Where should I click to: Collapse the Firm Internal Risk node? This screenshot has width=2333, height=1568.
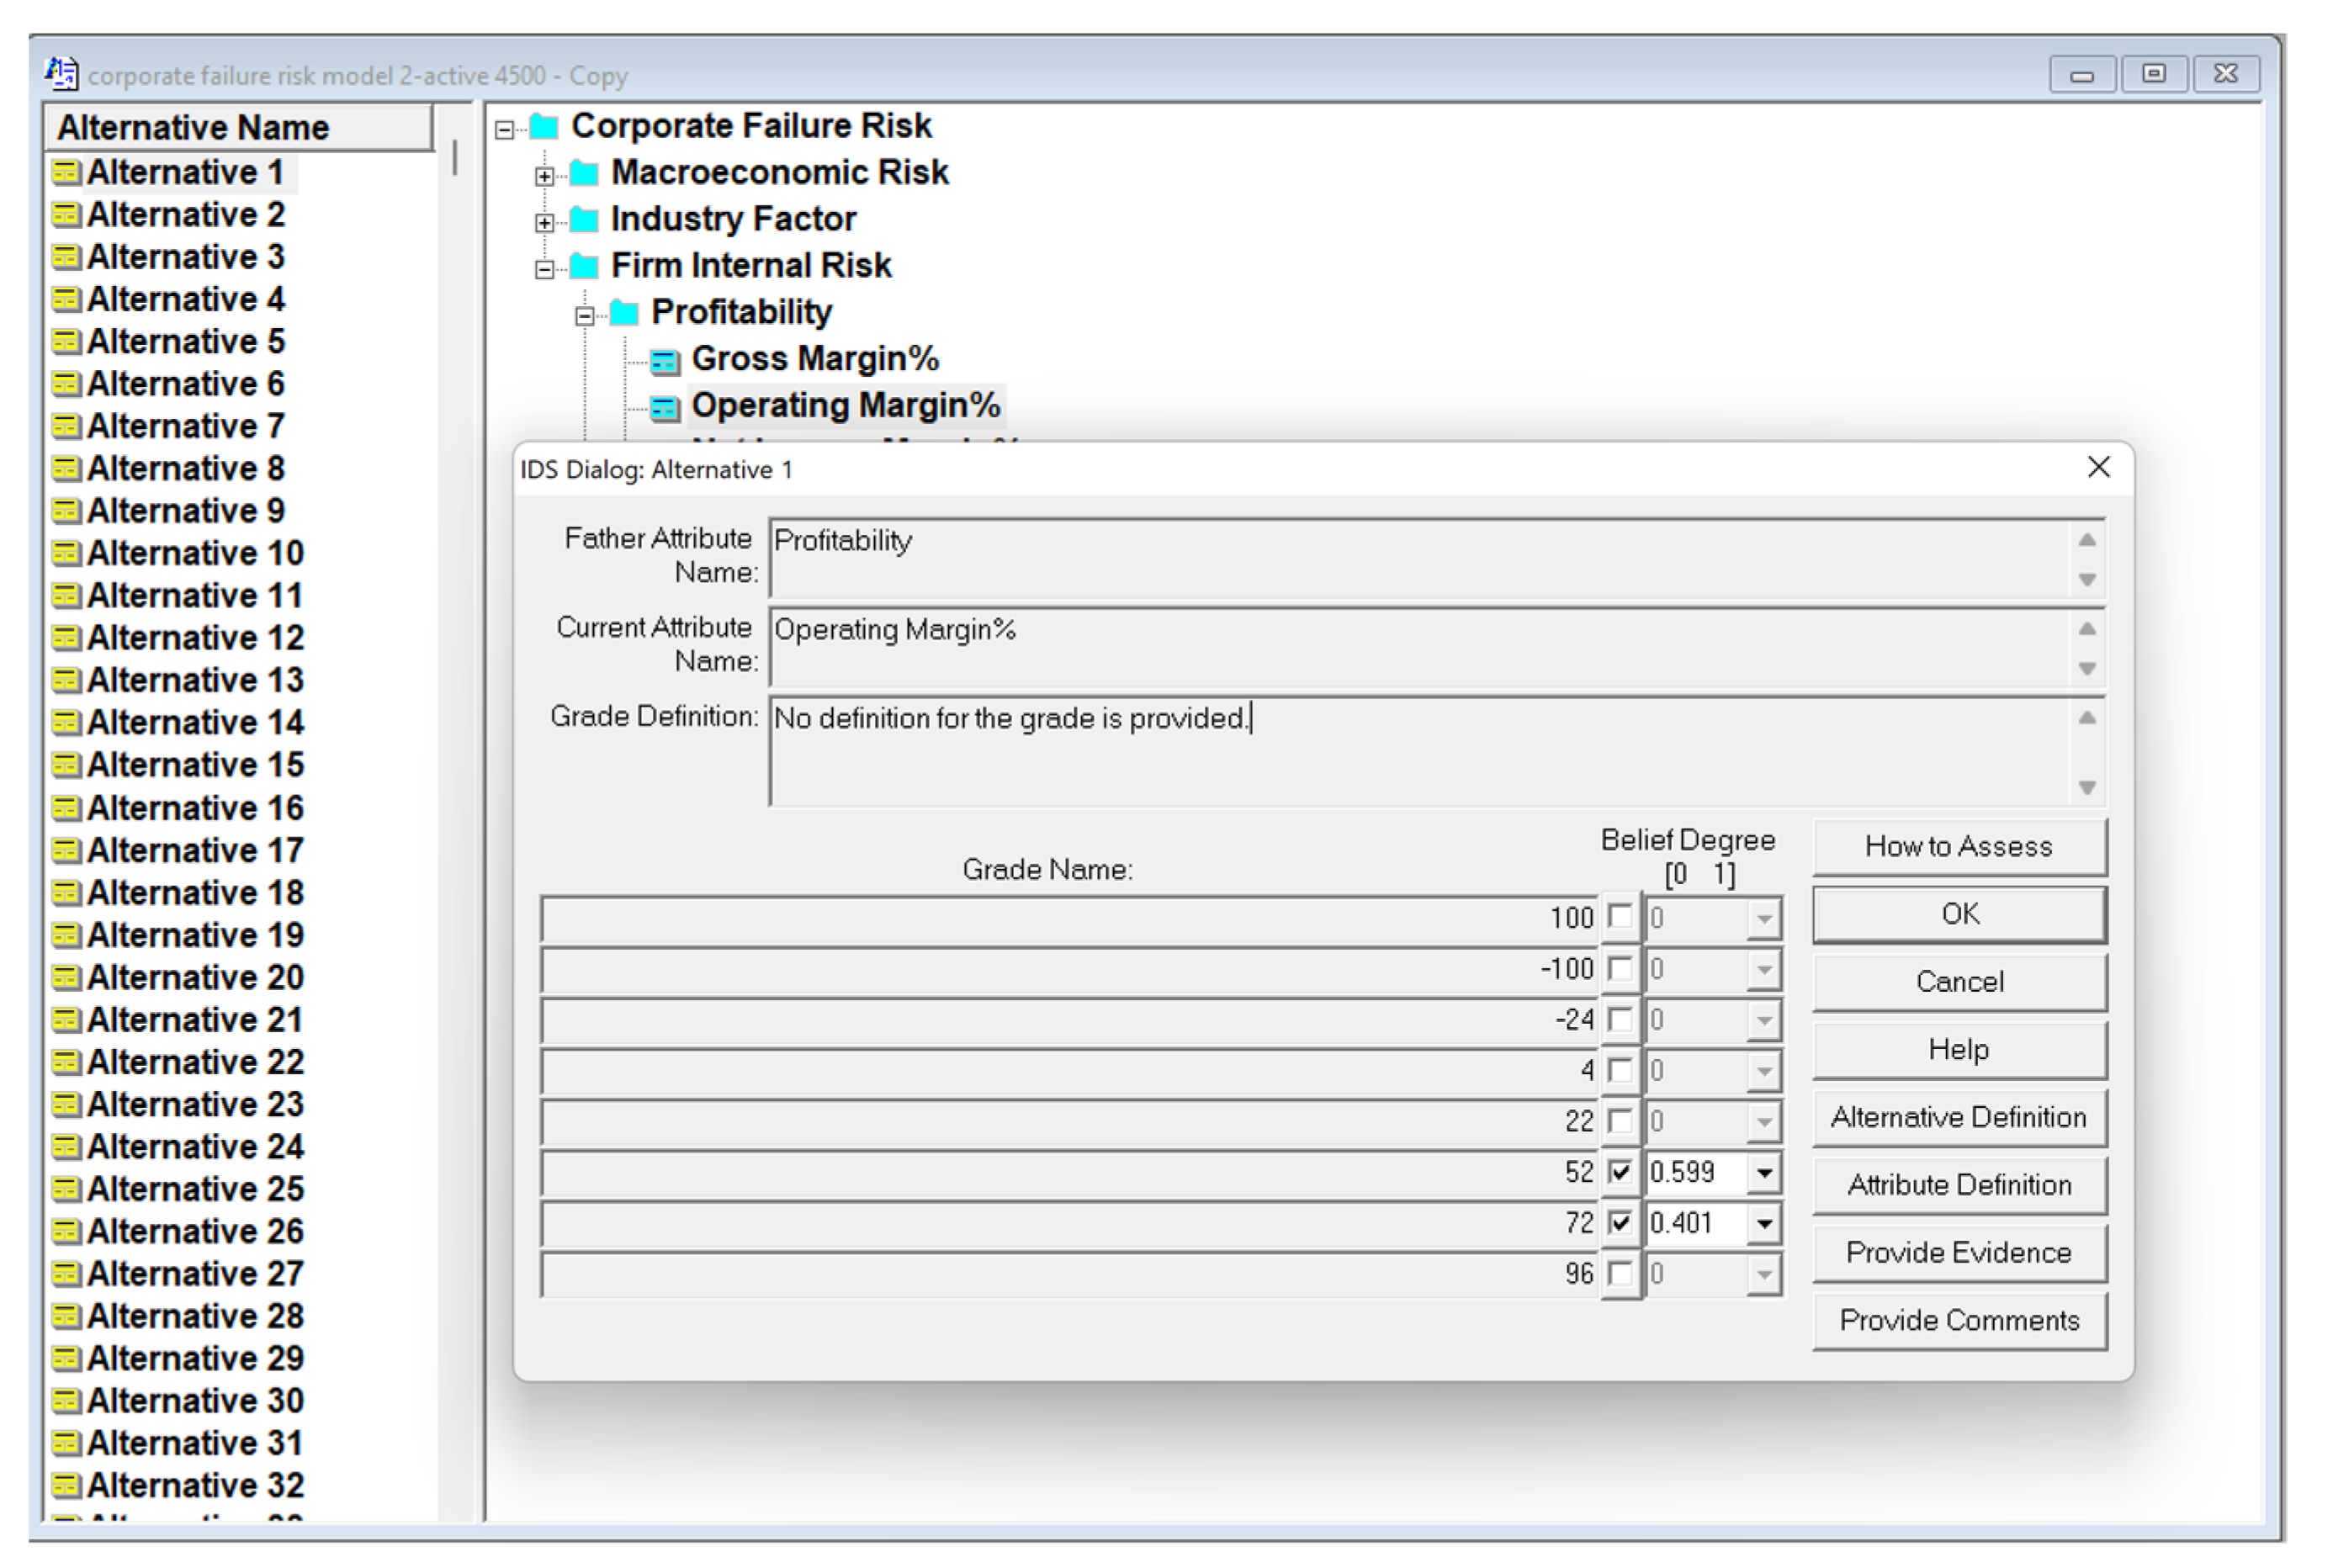pos(544,269)
